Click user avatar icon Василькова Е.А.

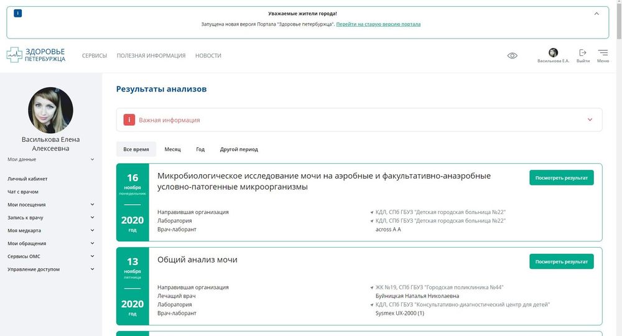tap(553, 52)
